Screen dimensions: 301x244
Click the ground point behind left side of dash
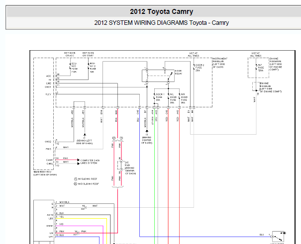tap(85, 135)
